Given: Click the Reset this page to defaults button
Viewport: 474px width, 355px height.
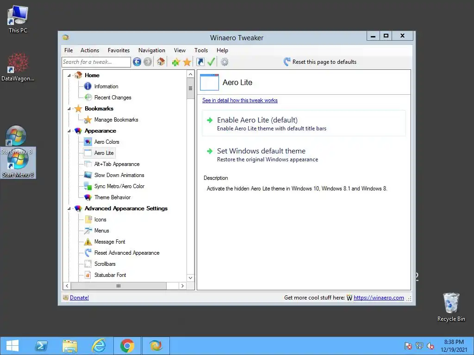Looking at the screenshot, I should [x=320, y=62].
